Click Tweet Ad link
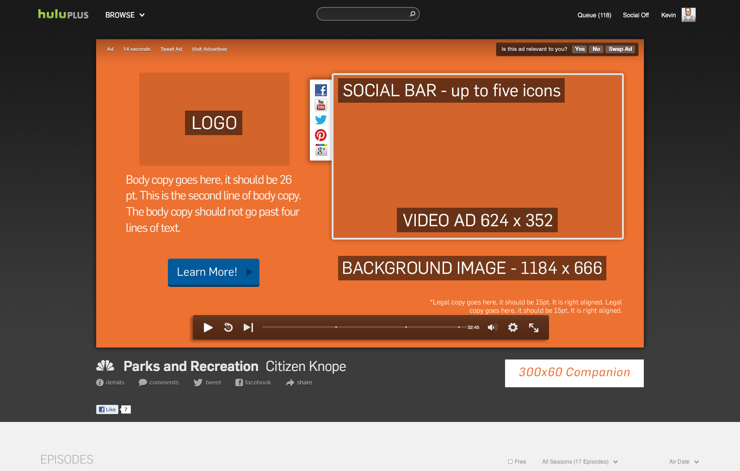The width and height of the screenshot is (740, 471). pyautogui.click(x=171, y=49)
